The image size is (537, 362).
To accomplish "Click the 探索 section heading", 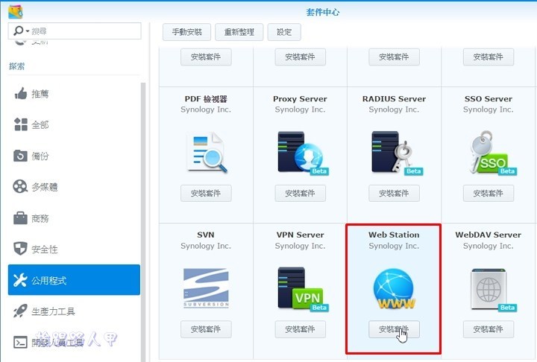I will tap(16, 66).
